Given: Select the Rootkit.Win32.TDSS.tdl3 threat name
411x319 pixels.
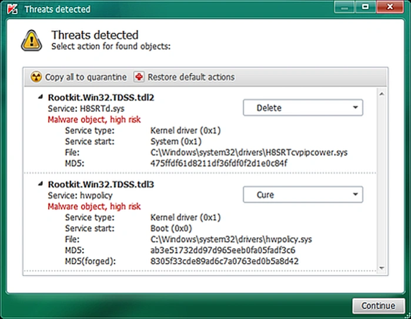Looking at the screenshot, I should click(101, 184).
